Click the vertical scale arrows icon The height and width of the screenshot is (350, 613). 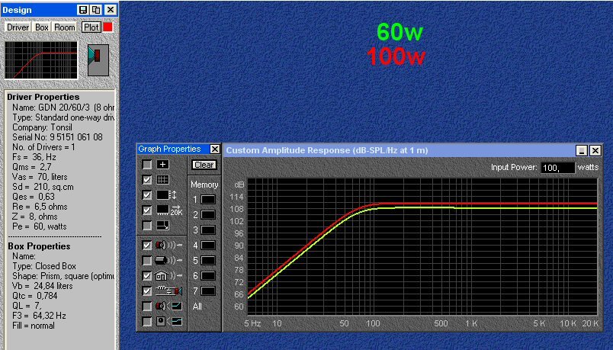(x=166, y=195)
